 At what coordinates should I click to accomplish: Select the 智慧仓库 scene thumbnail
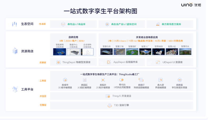pyautogui.click(x=106, y=52)
